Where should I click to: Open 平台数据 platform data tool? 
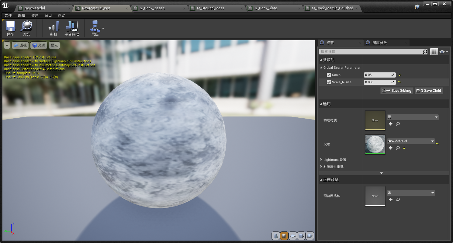[72, 29]
